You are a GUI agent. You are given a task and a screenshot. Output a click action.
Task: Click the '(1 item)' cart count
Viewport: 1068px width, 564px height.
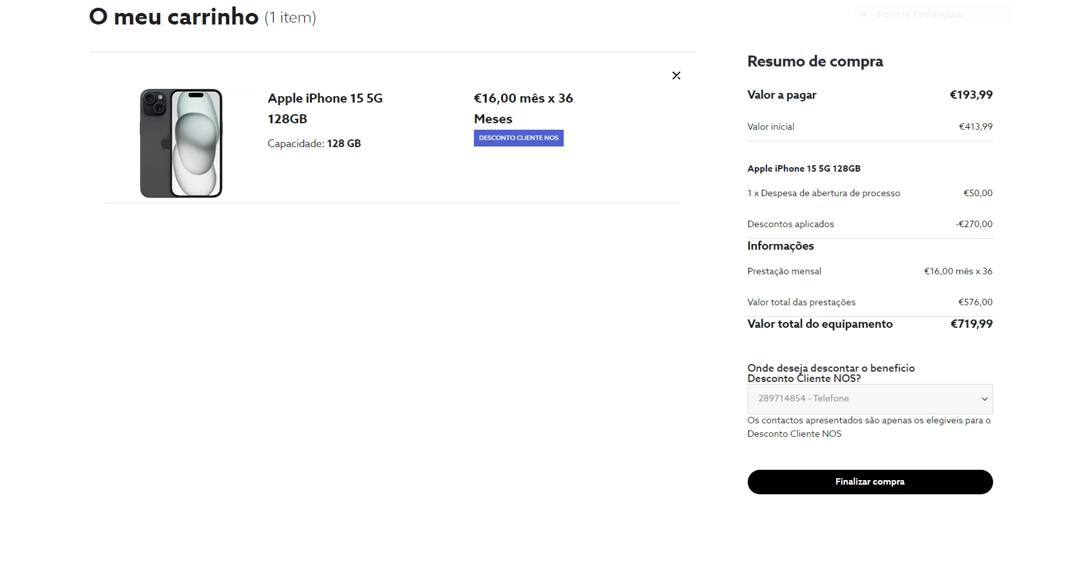(291, 17)
